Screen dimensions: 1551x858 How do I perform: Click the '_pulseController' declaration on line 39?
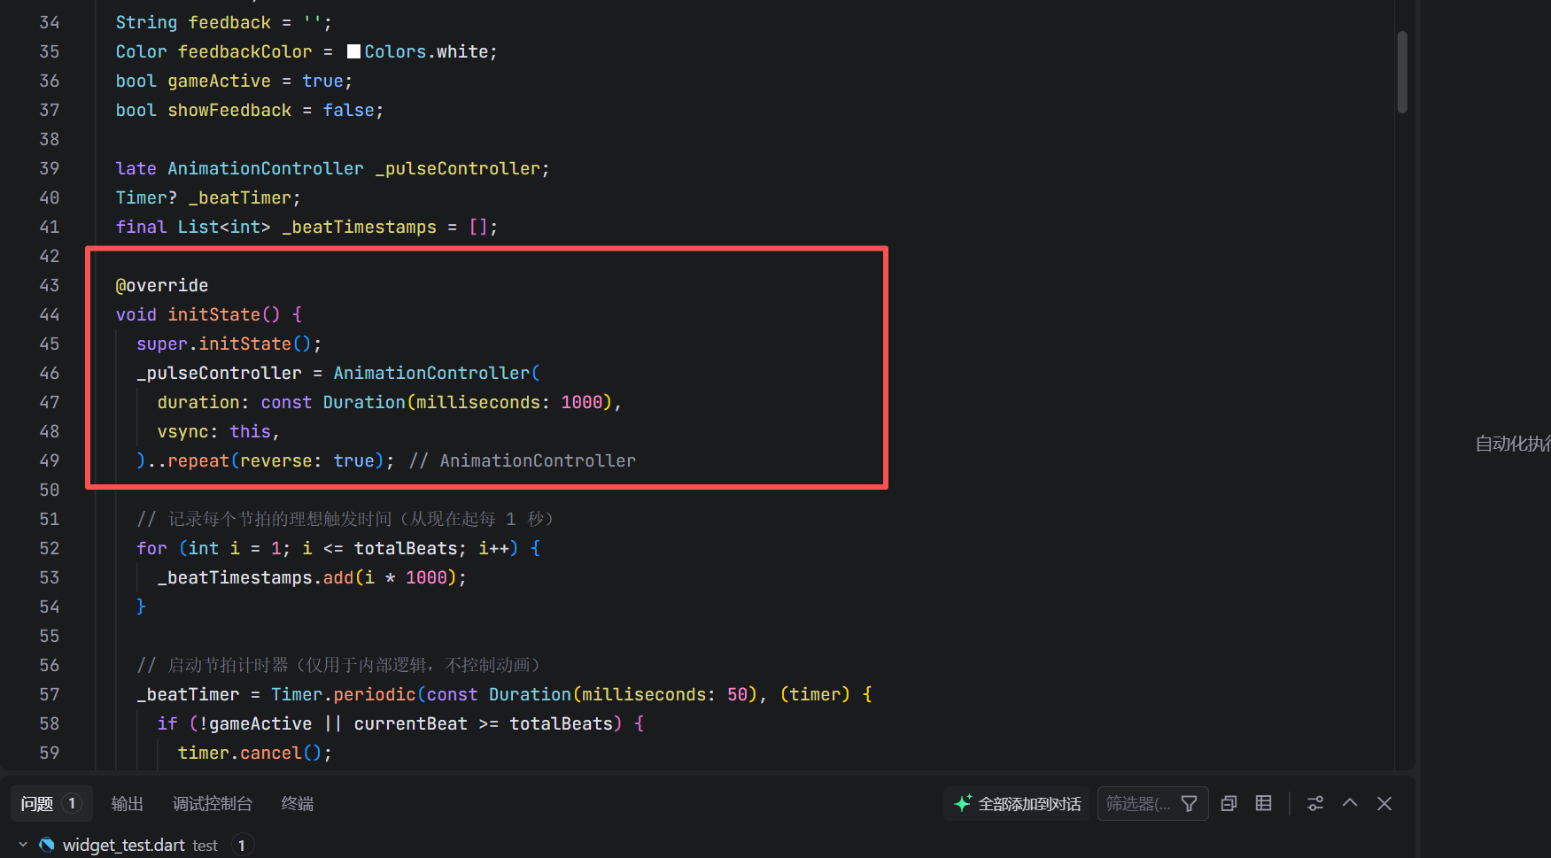(x=457, y=168)
